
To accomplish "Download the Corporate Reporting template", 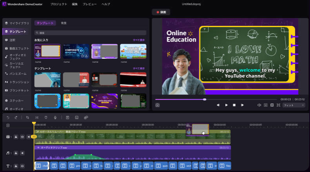I will click(87, 56).
